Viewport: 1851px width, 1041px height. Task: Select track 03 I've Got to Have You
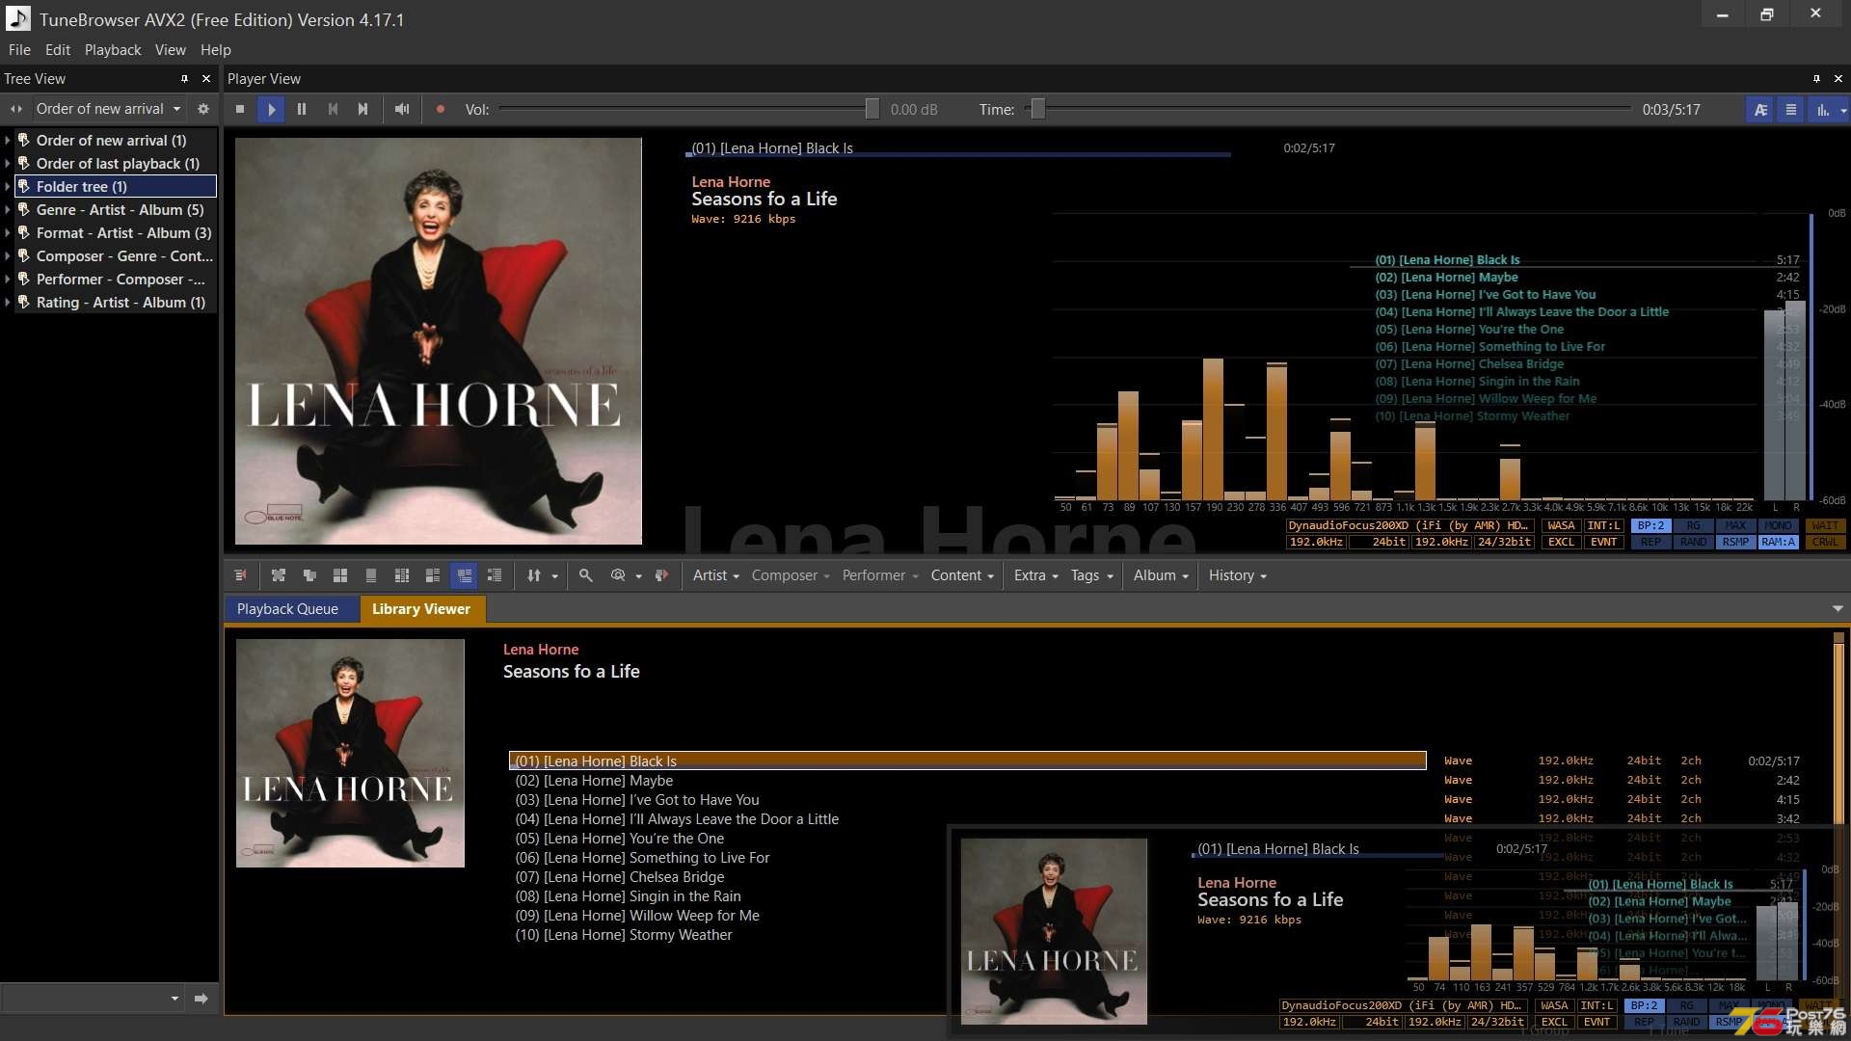click(x=637, y=798)
